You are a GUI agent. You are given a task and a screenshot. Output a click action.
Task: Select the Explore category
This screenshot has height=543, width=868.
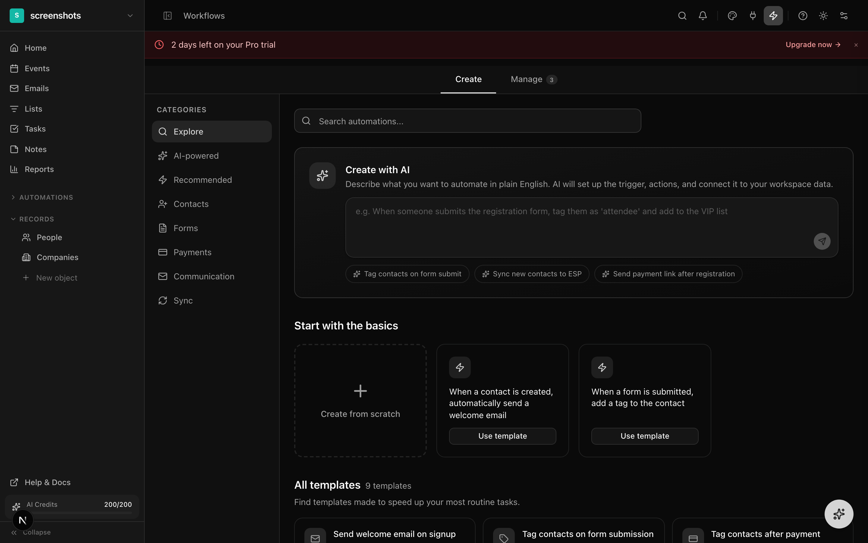pos(212,132)
